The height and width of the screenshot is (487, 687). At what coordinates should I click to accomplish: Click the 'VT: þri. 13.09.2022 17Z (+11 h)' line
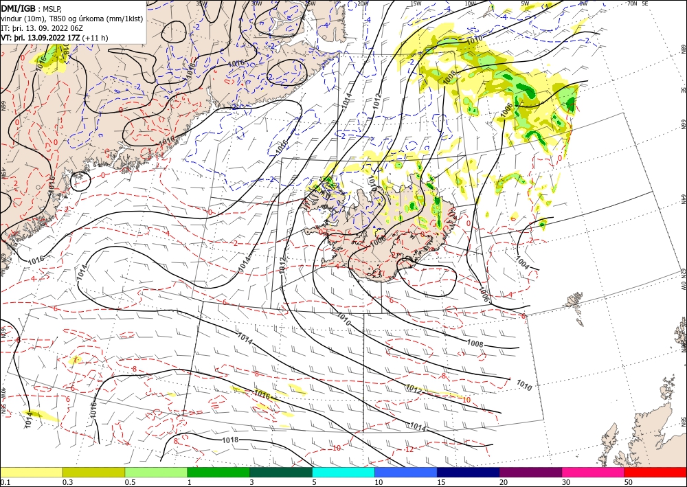point(54,38)
